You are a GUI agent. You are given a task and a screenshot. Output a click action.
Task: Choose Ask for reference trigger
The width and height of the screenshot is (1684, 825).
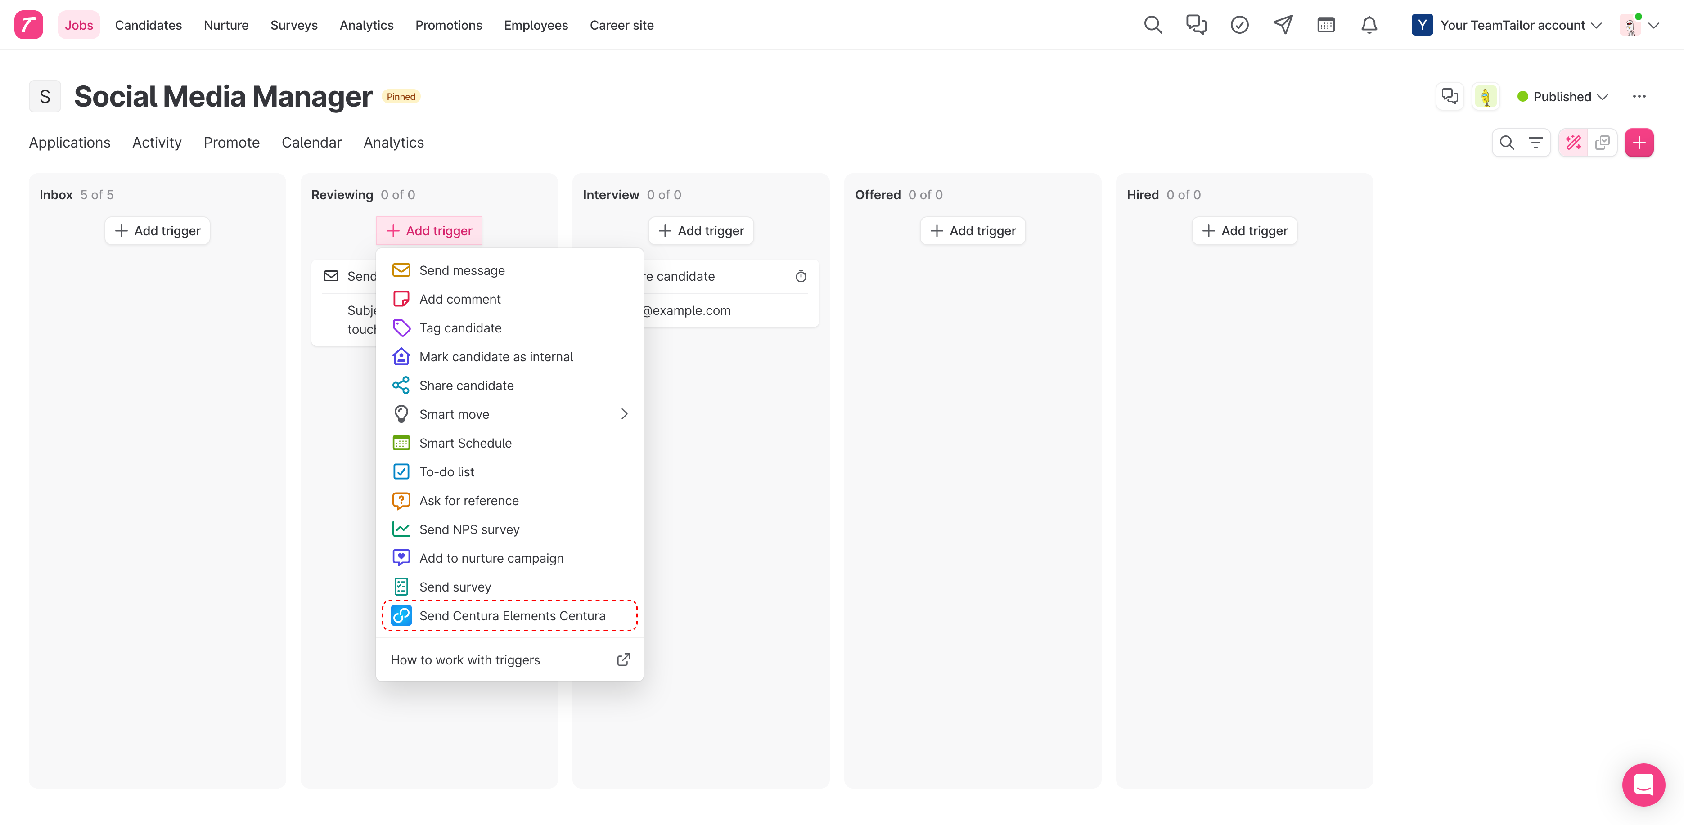point(509,500)
